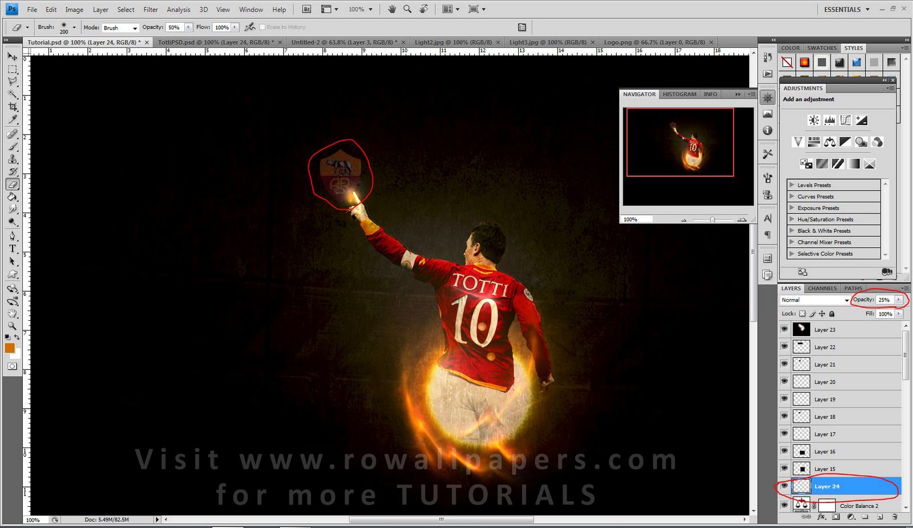This screenshot has width=913, height=528.
Task: Select the Clone Stamp tool
Action: tap(12, 159)
